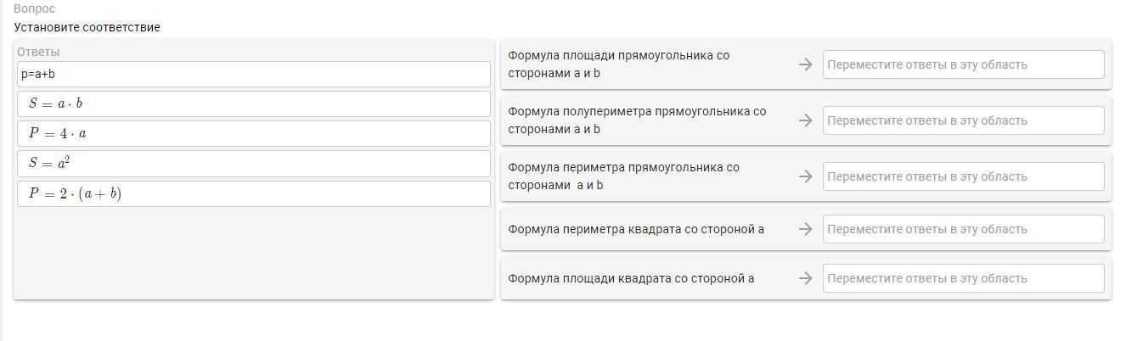Click the 'Ответы' answers panel header
This screenshot has width=1137, height=341.
click(x=38, y=52)
